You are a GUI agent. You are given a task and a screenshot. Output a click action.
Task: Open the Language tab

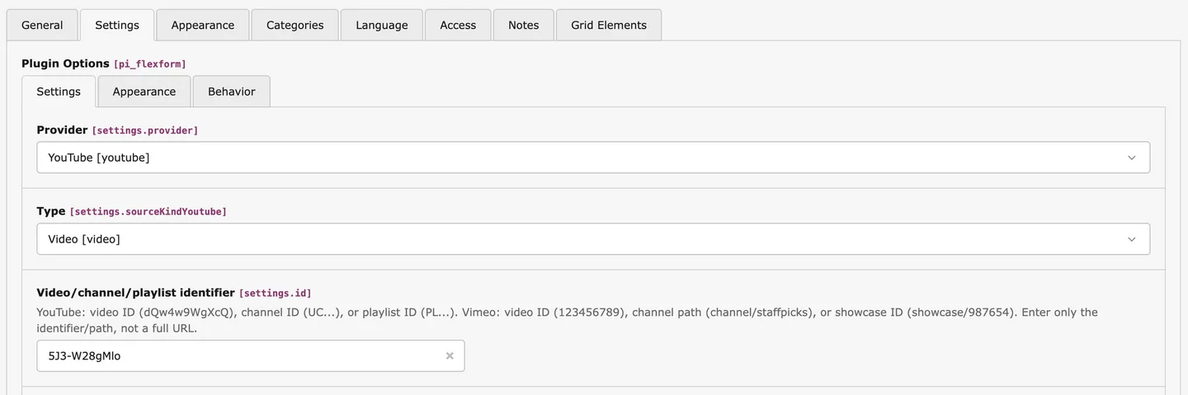pyautogui.click(x=381, y=25)
